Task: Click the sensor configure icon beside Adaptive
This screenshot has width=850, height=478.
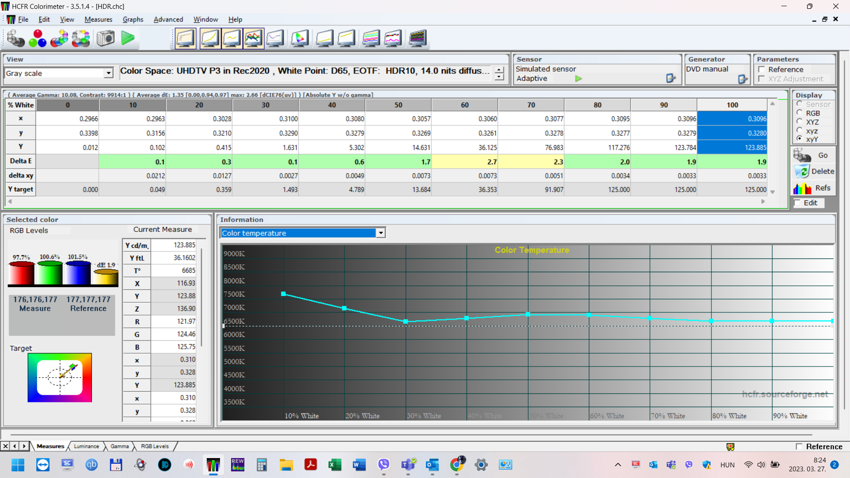Action: pos(670,78)
